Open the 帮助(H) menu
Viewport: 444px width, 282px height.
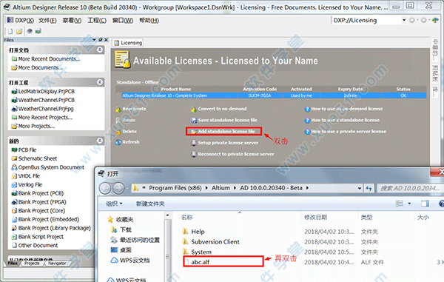(x=149, y=21)
